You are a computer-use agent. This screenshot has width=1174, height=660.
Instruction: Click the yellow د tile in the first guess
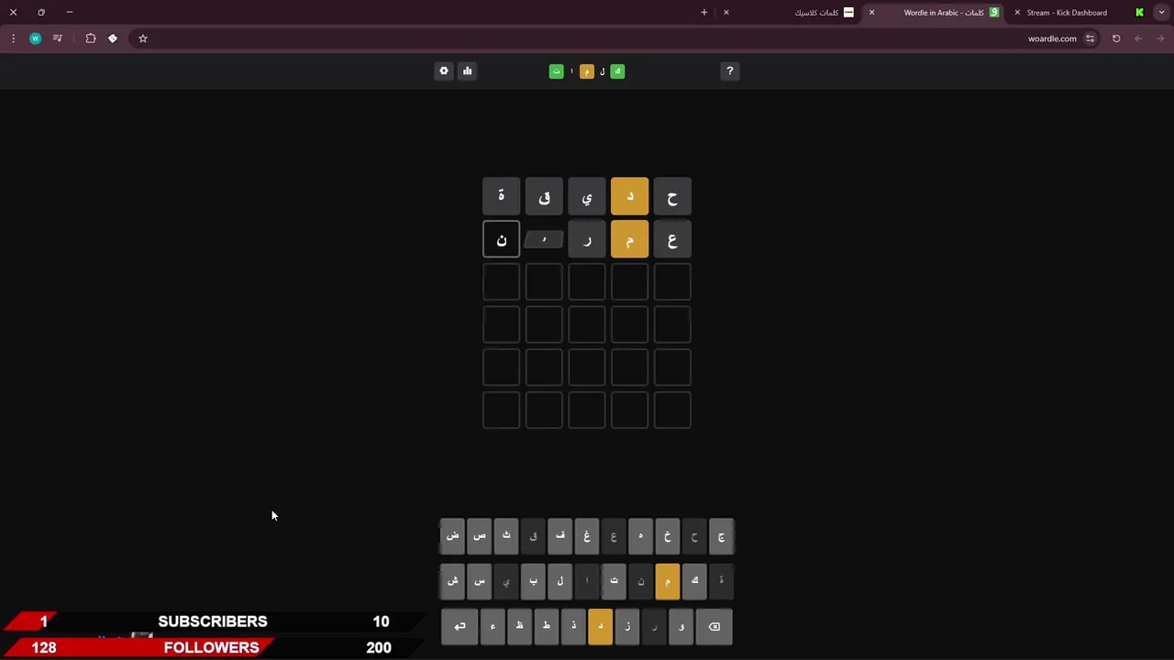(x=630, y=197)
